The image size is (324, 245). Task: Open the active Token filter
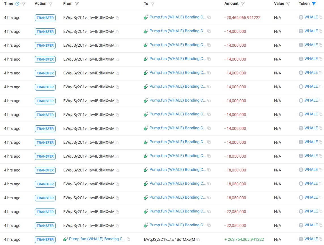(314, 4)
